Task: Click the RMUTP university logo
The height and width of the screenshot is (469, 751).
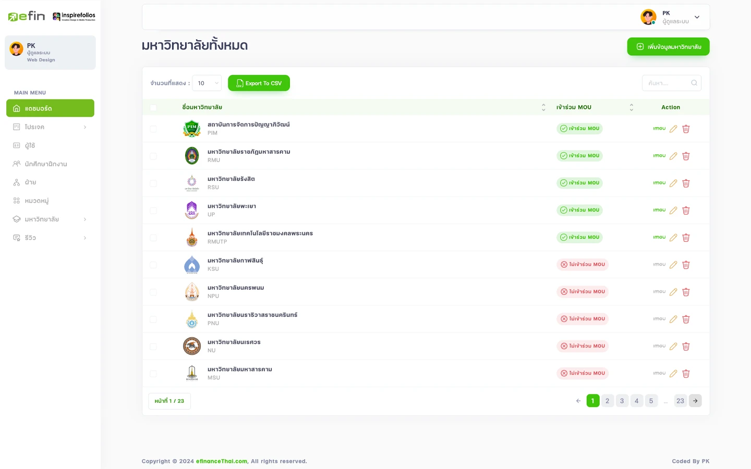Action: [x=192, y=238]
